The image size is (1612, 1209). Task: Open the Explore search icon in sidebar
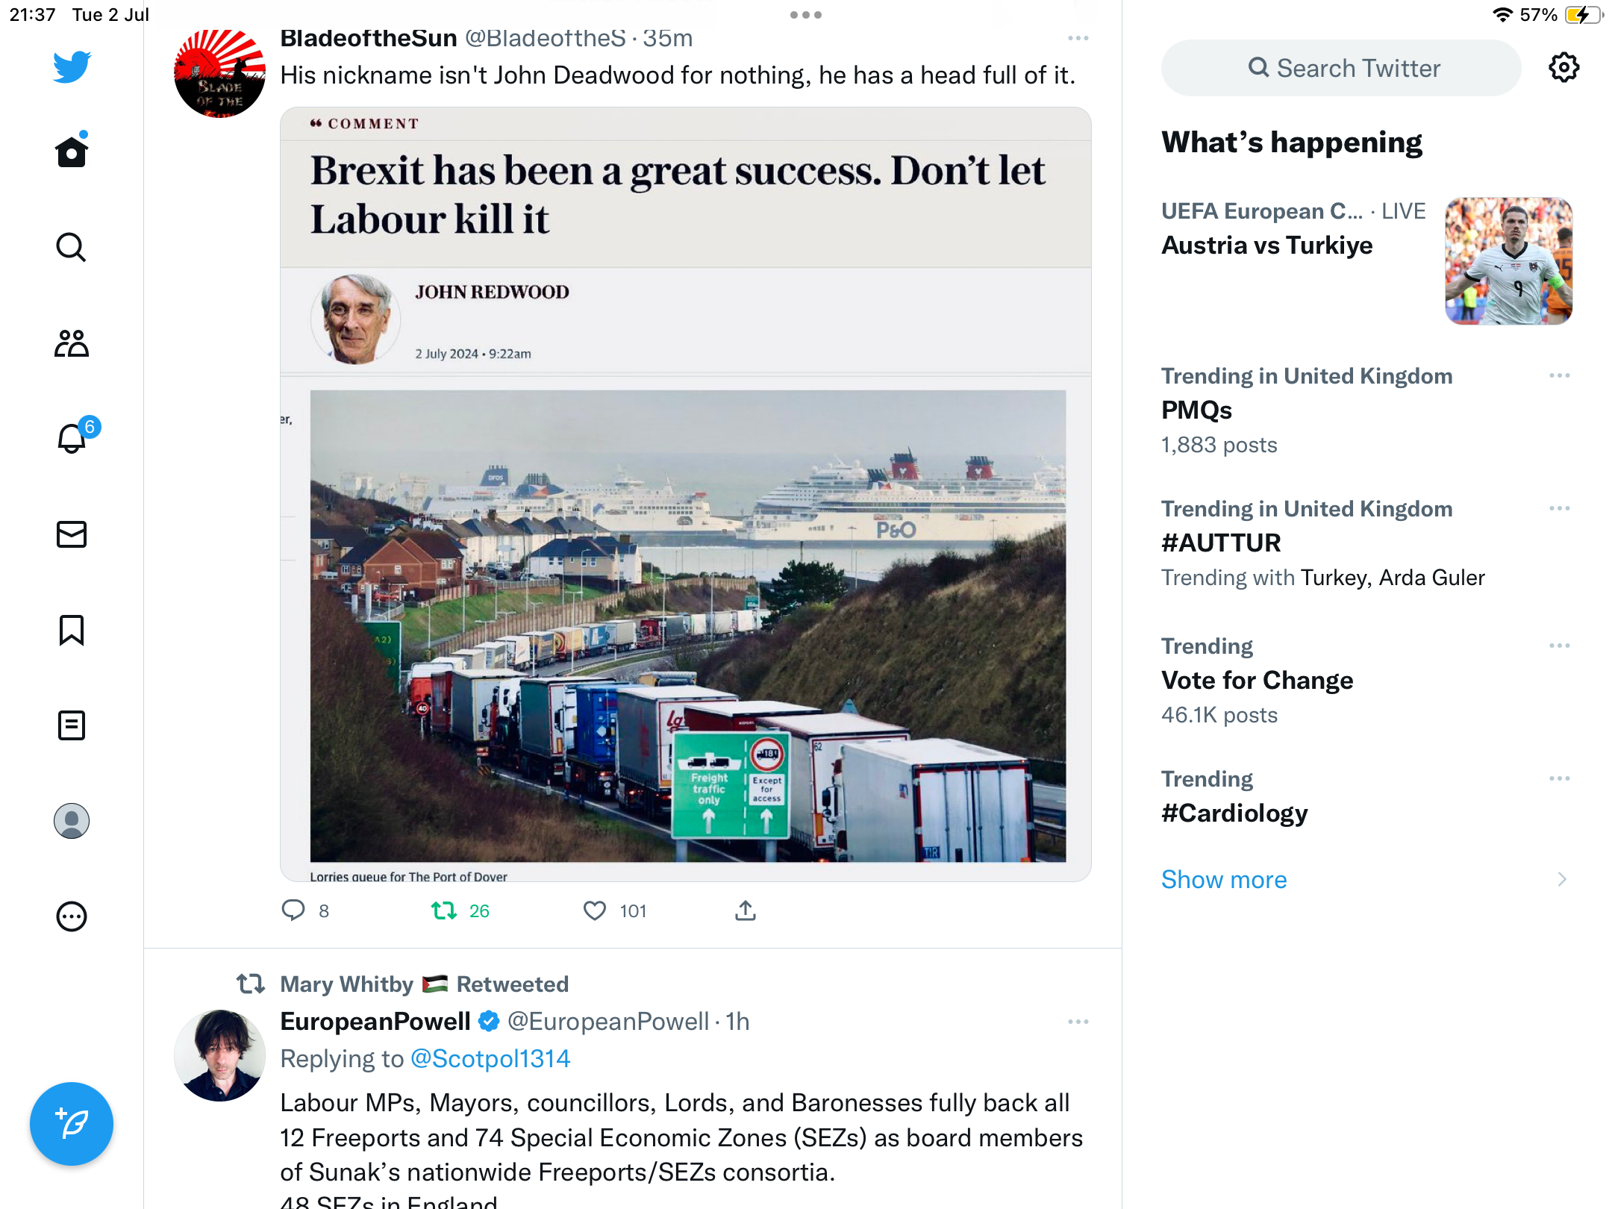(x=72, y=247)
